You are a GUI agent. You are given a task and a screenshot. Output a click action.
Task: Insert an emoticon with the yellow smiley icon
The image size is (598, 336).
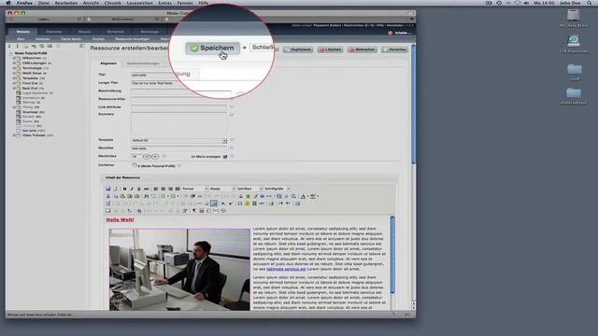coord(247,203)
